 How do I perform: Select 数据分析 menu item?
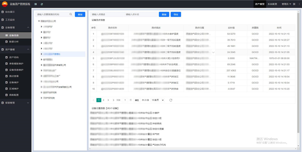tap(14, 42)
